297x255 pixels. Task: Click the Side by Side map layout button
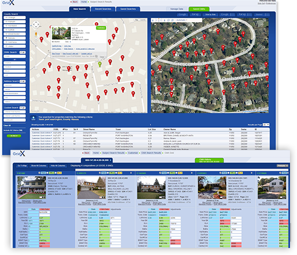tap(210, 15)
